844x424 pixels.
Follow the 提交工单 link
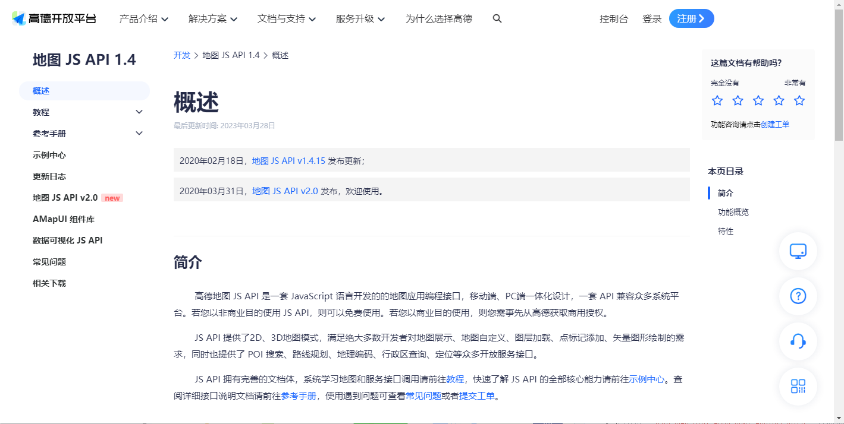pos(477,395)
